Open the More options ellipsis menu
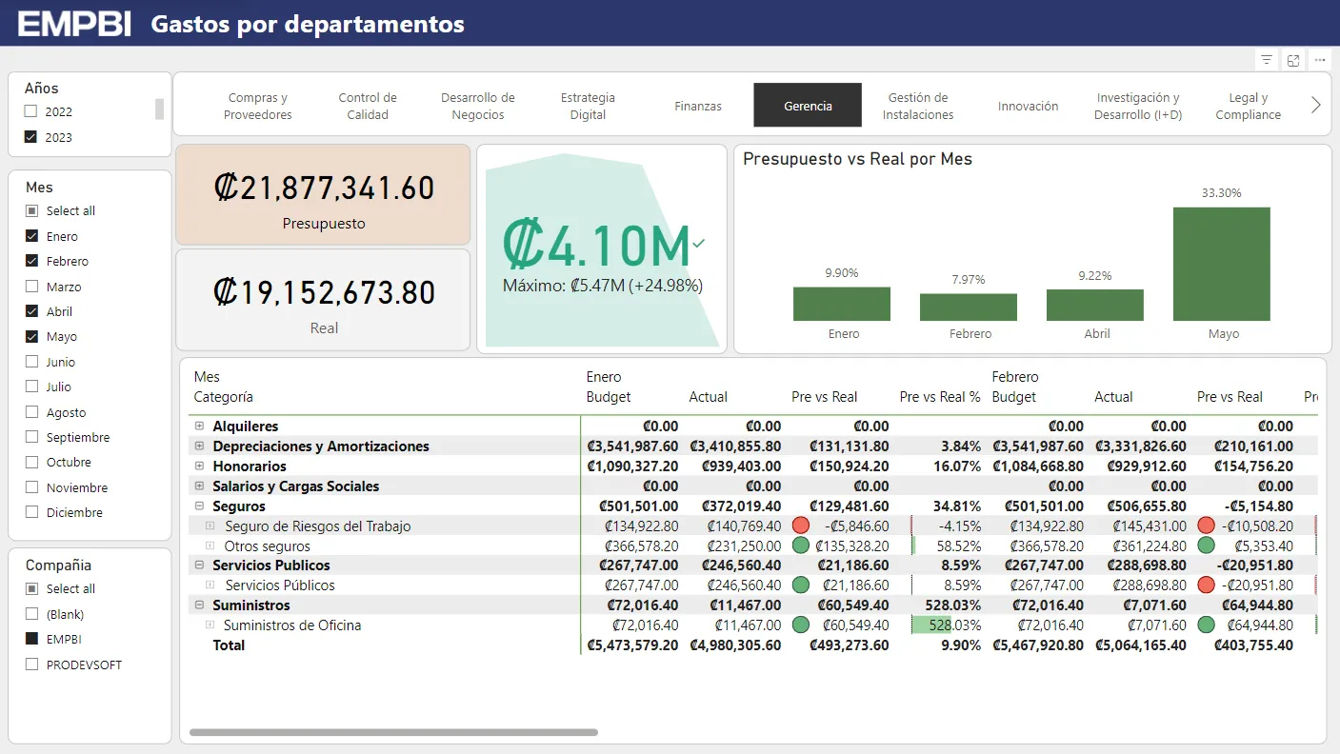 (x=1319, y=60)
